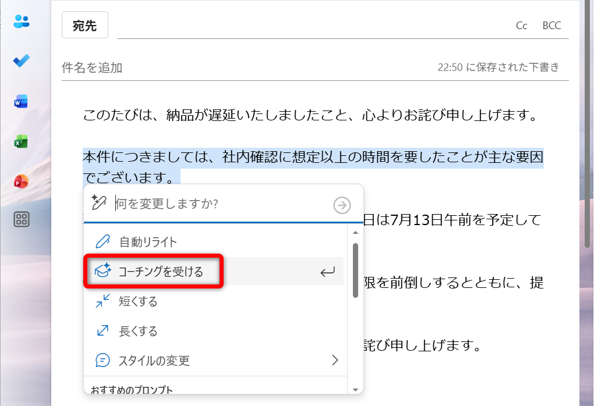The image size is (594, 406).
Task: Click the スタイルの変更 speech bubble icon
Action: (102, 360)
